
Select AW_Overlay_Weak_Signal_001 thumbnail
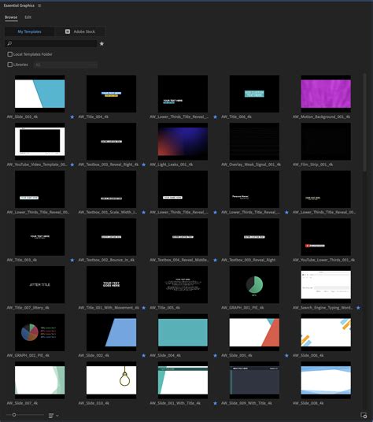[254, 141]
